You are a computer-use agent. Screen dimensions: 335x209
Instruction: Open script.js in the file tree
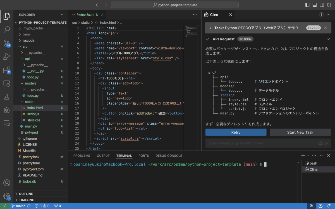point(40,114)
